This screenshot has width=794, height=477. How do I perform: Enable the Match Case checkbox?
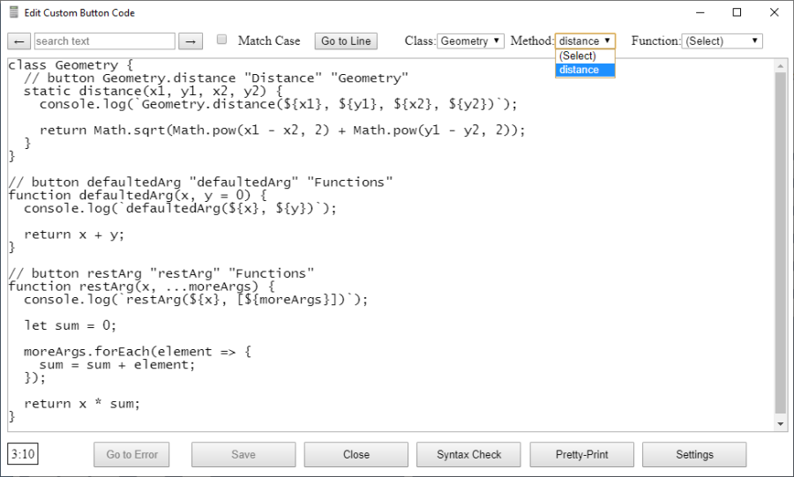click(222, 40)
